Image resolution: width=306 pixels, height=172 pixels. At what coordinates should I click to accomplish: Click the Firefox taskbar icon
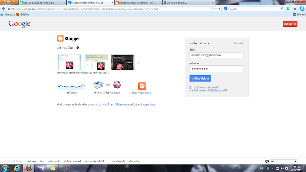point(29,168)
